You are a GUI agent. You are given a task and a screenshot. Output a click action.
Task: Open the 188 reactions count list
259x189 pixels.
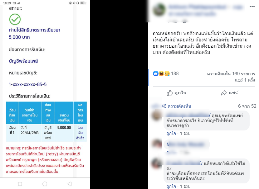coord(175,73)
